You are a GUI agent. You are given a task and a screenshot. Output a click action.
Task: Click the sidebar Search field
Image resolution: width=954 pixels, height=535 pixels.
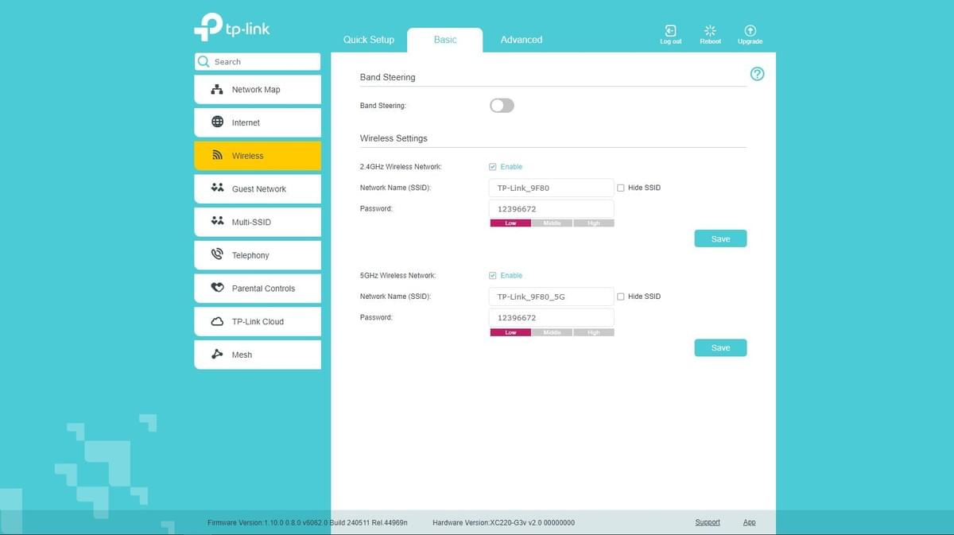(x=258, y=61)
